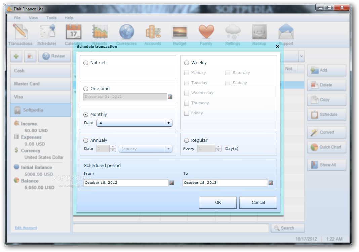Select the Visa account tab
Viewport: 359px width, 252px height.
pyautogui.click(x=40, y=97)
